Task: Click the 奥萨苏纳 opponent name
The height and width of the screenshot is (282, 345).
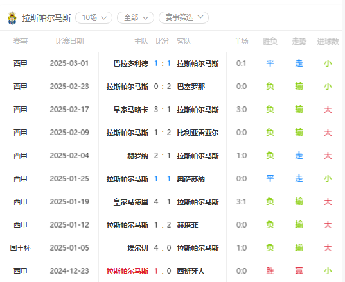Action: [x=191, y=179]
